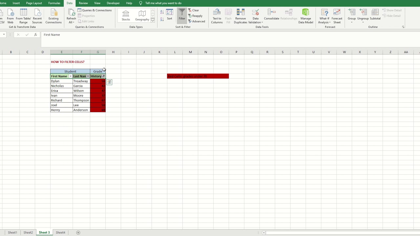The height and width of the screenshot is (236, 420).
Task: Select the cell containing Nicholas
Action: click(x=61, y=86)
